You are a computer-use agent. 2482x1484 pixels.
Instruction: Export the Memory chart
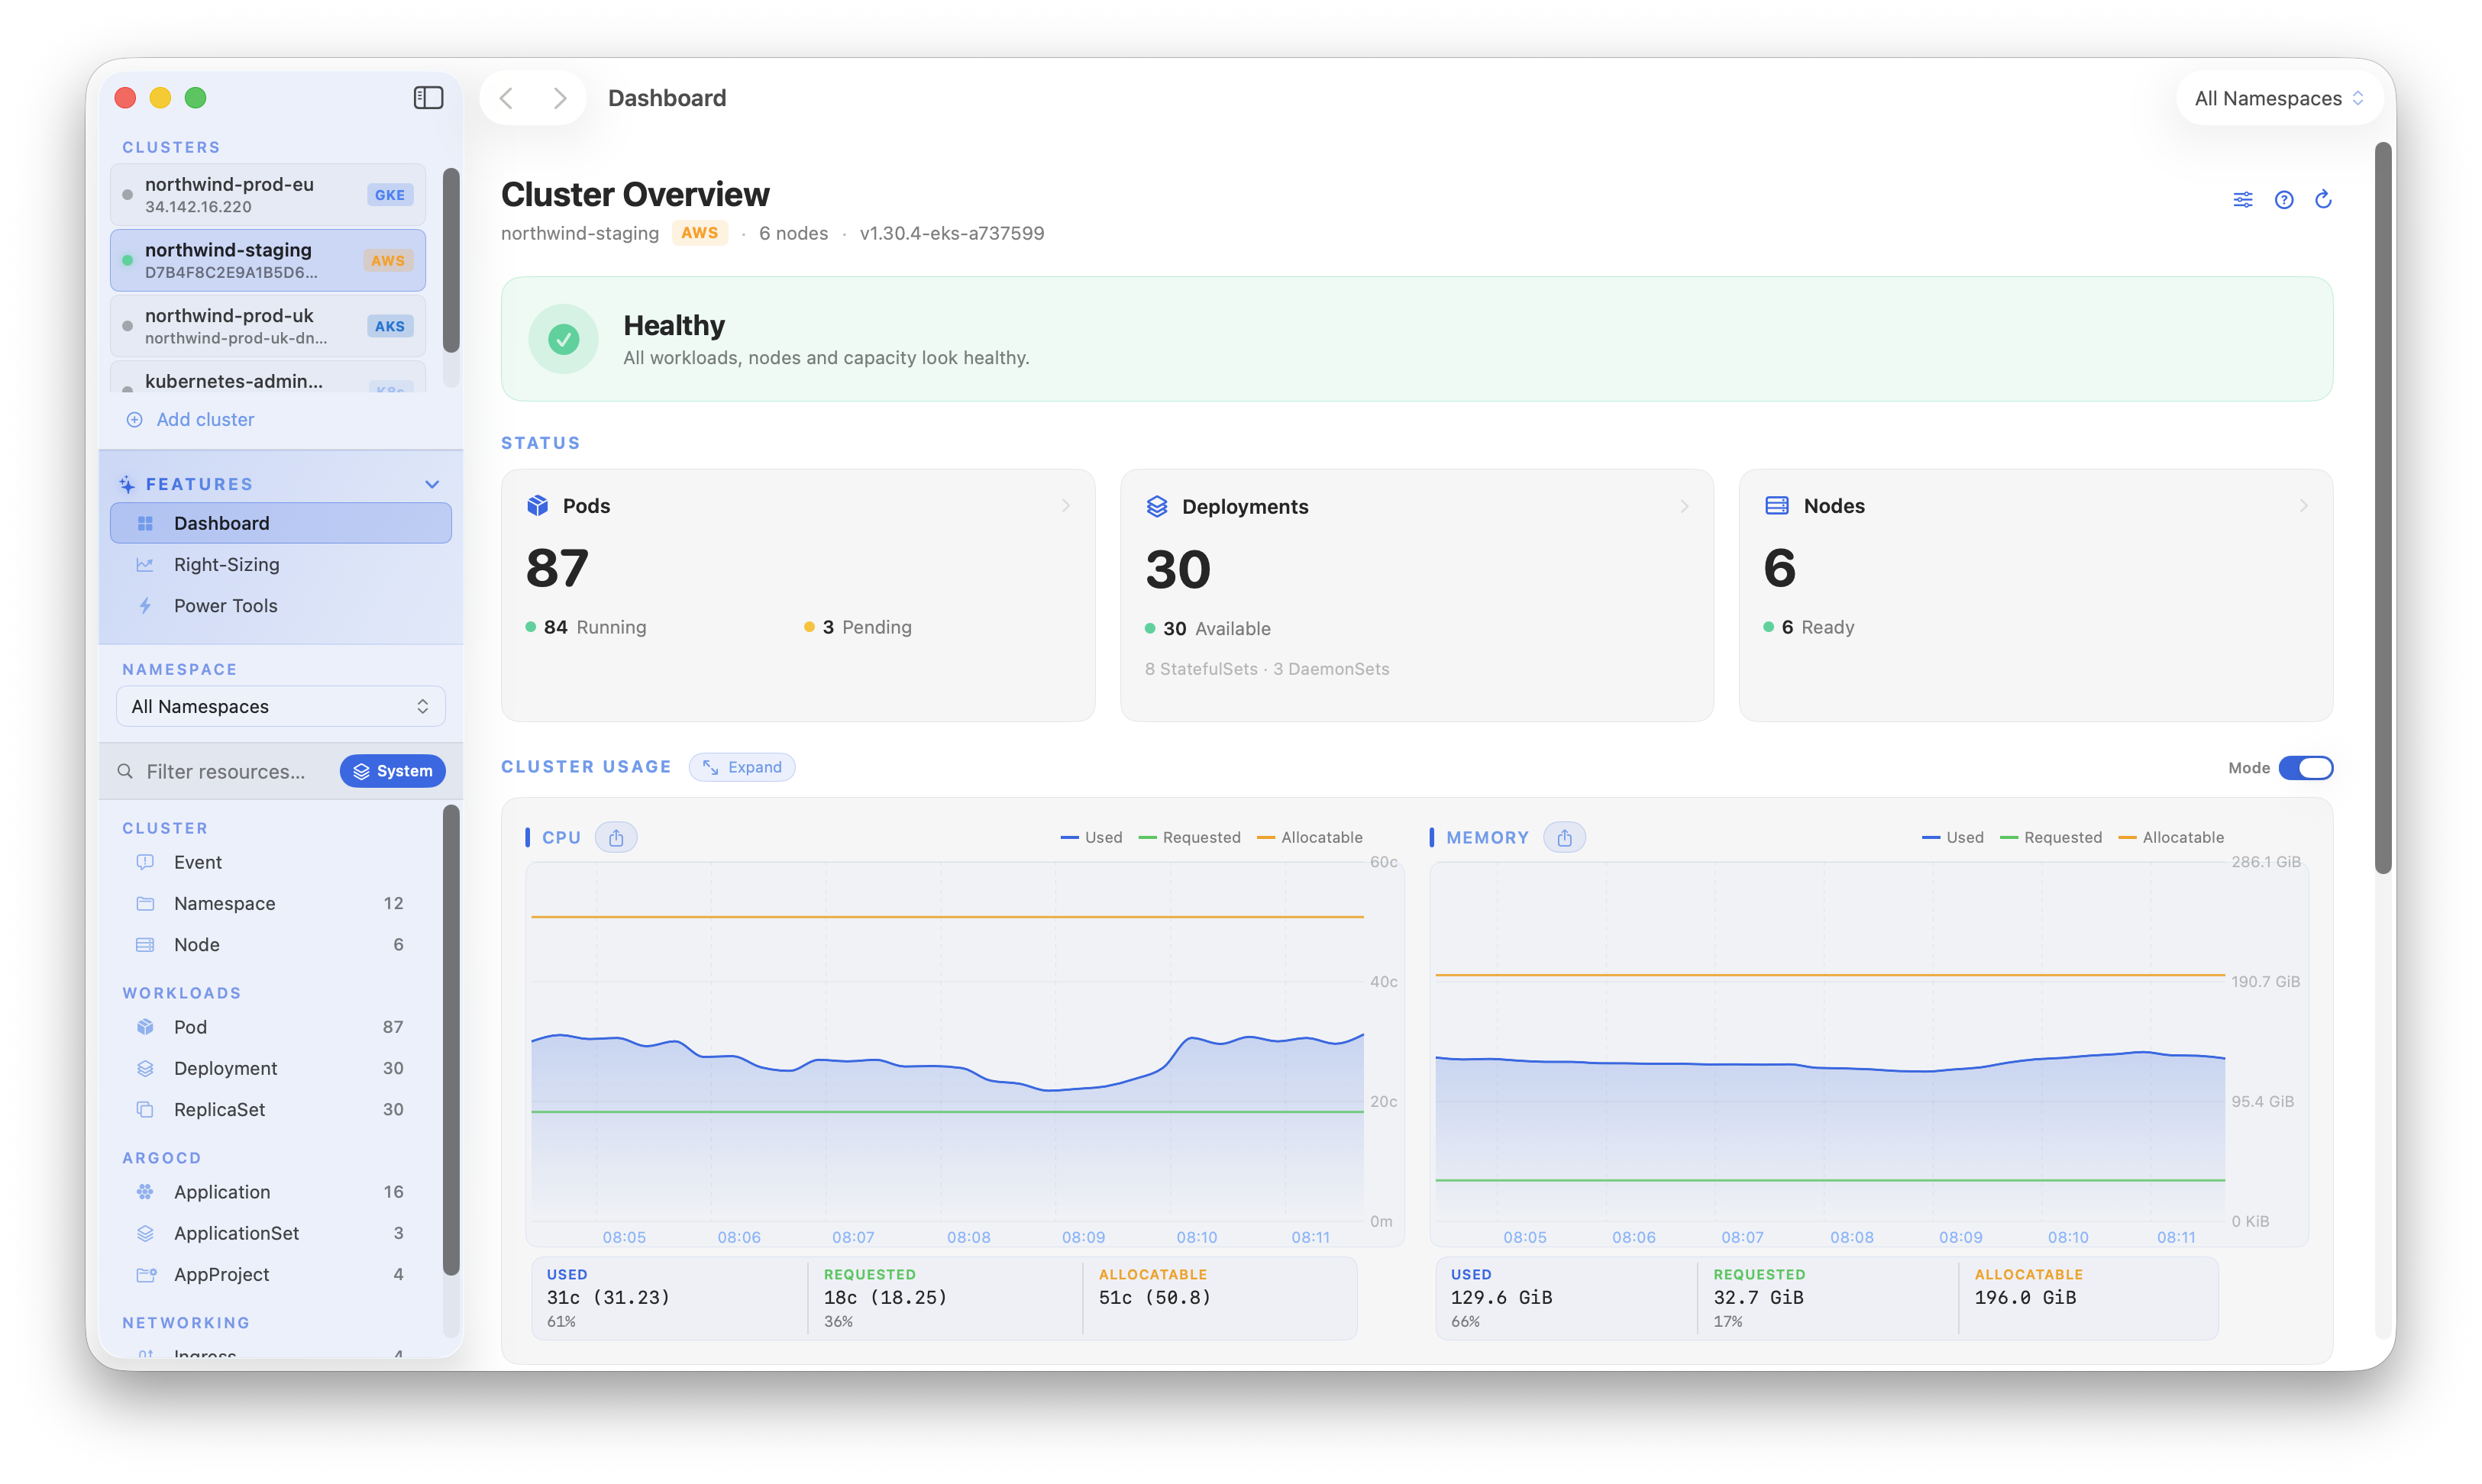coord(1565,838)
